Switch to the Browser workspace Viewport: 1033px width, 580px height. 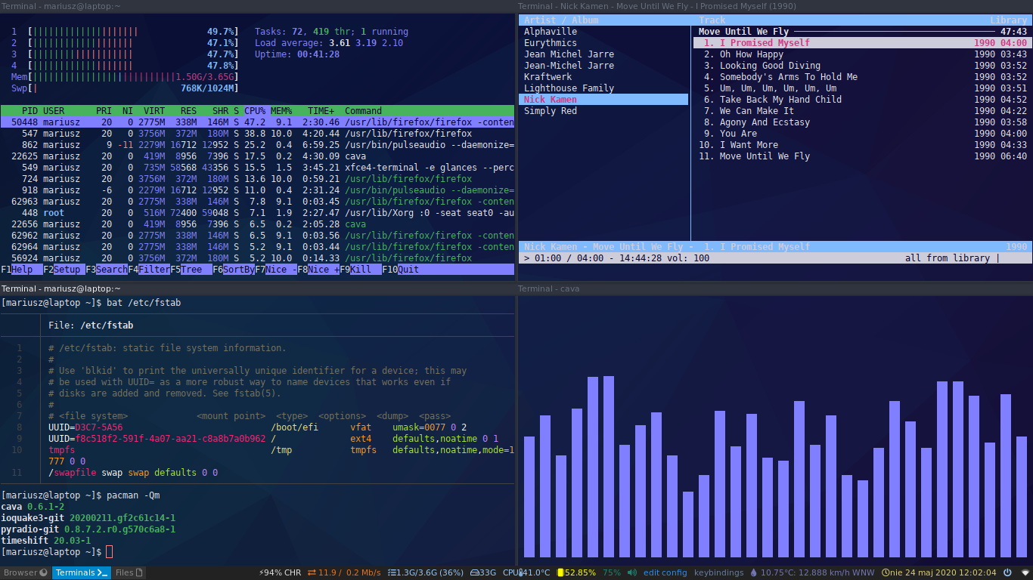tap(26, 572)
